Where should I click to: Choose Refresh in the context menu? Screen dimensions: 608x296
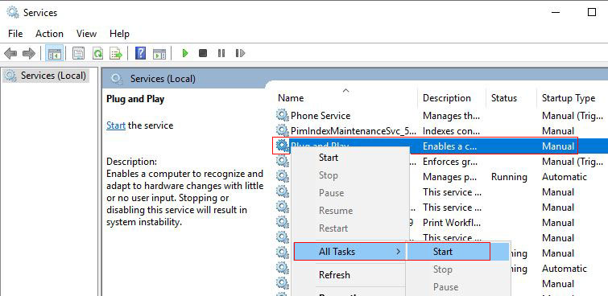click(349, 275)
